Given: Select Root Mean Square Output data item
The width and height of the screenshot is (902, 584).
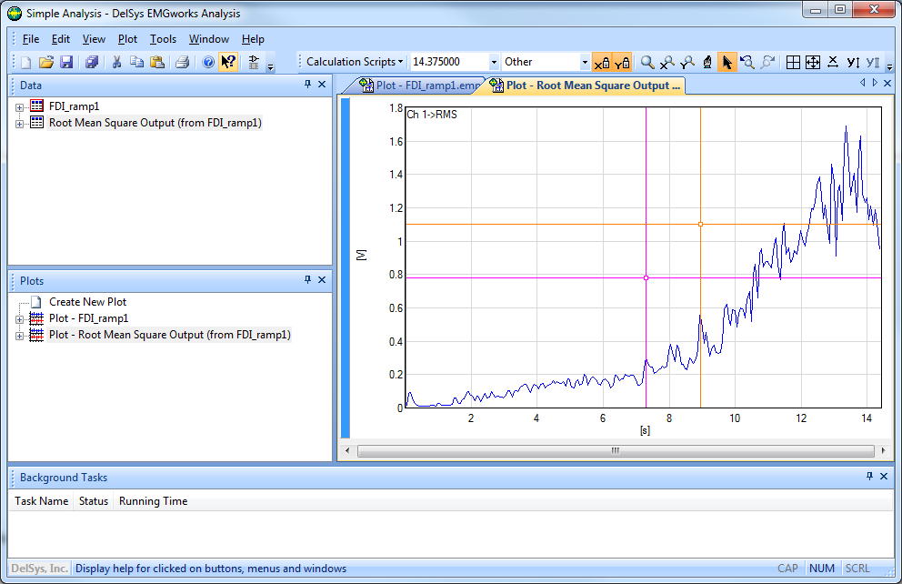Looking at the screenshot, I should (x=155, y=123).
